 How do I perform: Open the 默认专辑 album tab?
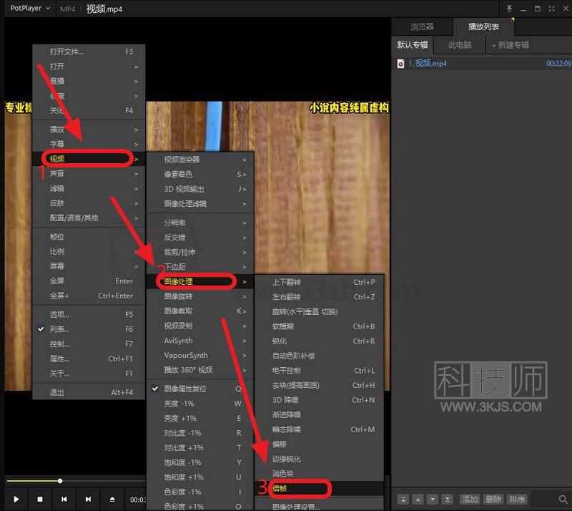point(413,45)
